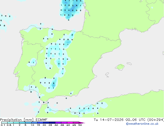Select the darkest navy swatch before 30
This screenshot has width=164, height=126.
click(52, 123)
